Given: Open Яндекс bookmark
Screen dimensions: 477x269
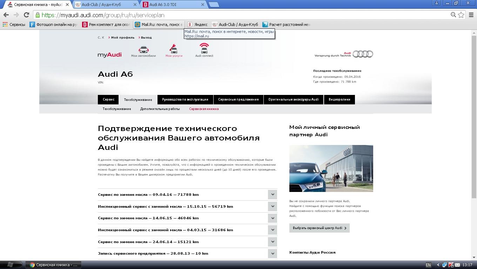Looking at the screenshot, I should pos(197,25).
